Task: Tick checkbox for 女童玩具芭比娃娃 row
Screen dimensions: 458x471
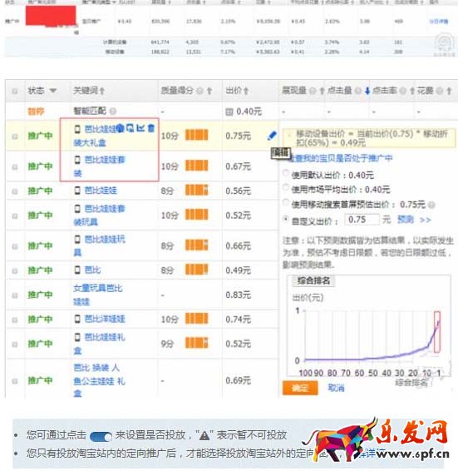Action: tap(14, 295)
